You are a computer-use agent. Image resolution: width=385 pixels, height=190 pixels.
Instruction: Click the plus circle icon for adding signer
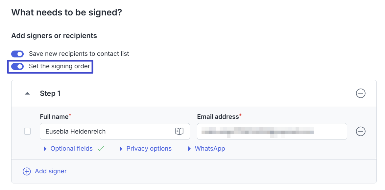tap(27, 171)
